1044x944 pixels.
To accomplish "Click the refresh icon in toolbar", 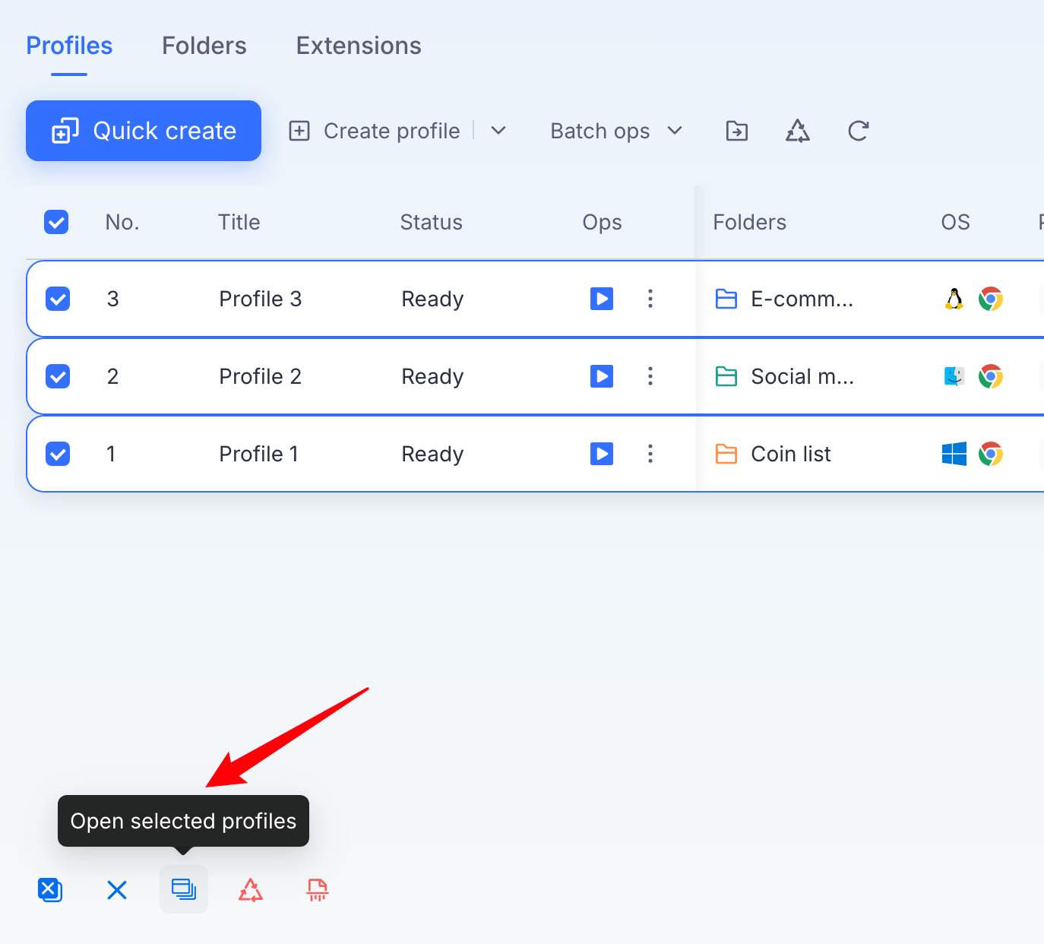I will (x=859, y=131).
